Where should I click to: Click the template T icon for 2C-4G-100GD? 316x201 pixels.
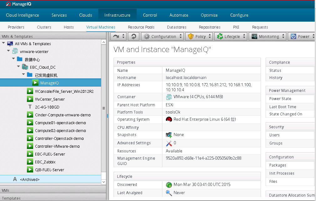(x=30, y=107)
